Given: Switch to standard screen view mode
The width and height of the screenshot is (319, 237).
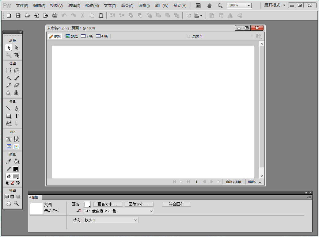Looking at the screenshot, I should point(7,197).
